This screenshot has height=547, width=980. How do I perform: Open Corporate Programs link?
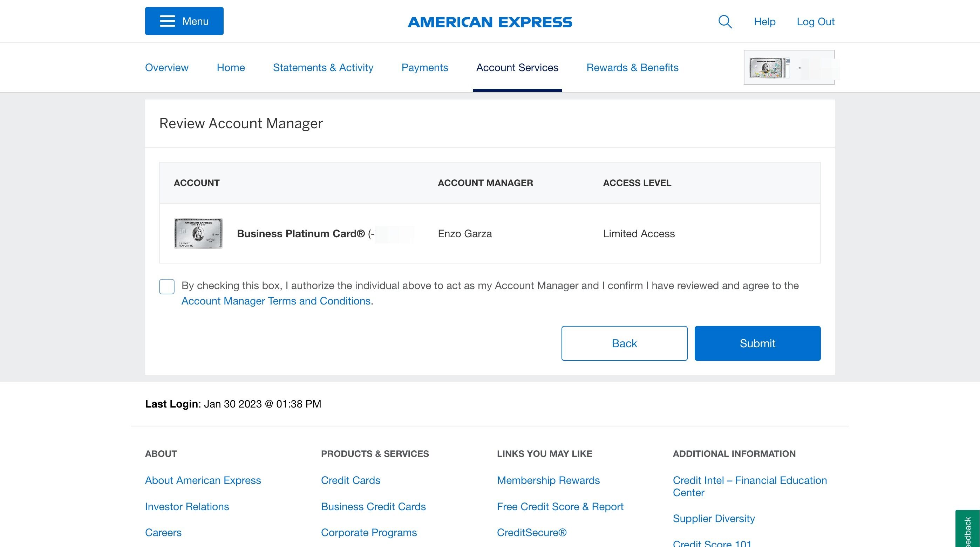[x=369, y=533]
